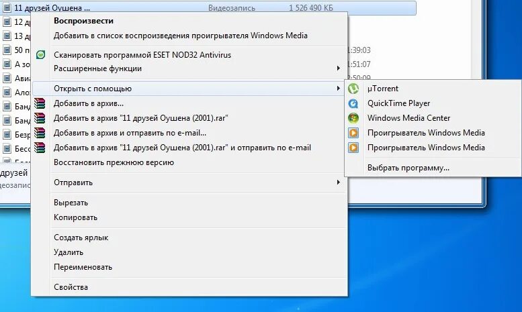Viewport: 522px width, 312px height.
Task: Click WinRAR icon beside "Добавить в архив..."
Action: pos(40,103)
